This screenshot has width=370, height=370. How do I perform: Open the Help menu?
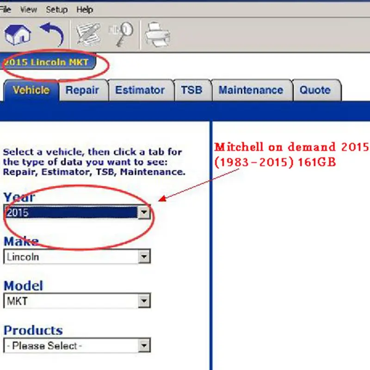tap(85, 10)
